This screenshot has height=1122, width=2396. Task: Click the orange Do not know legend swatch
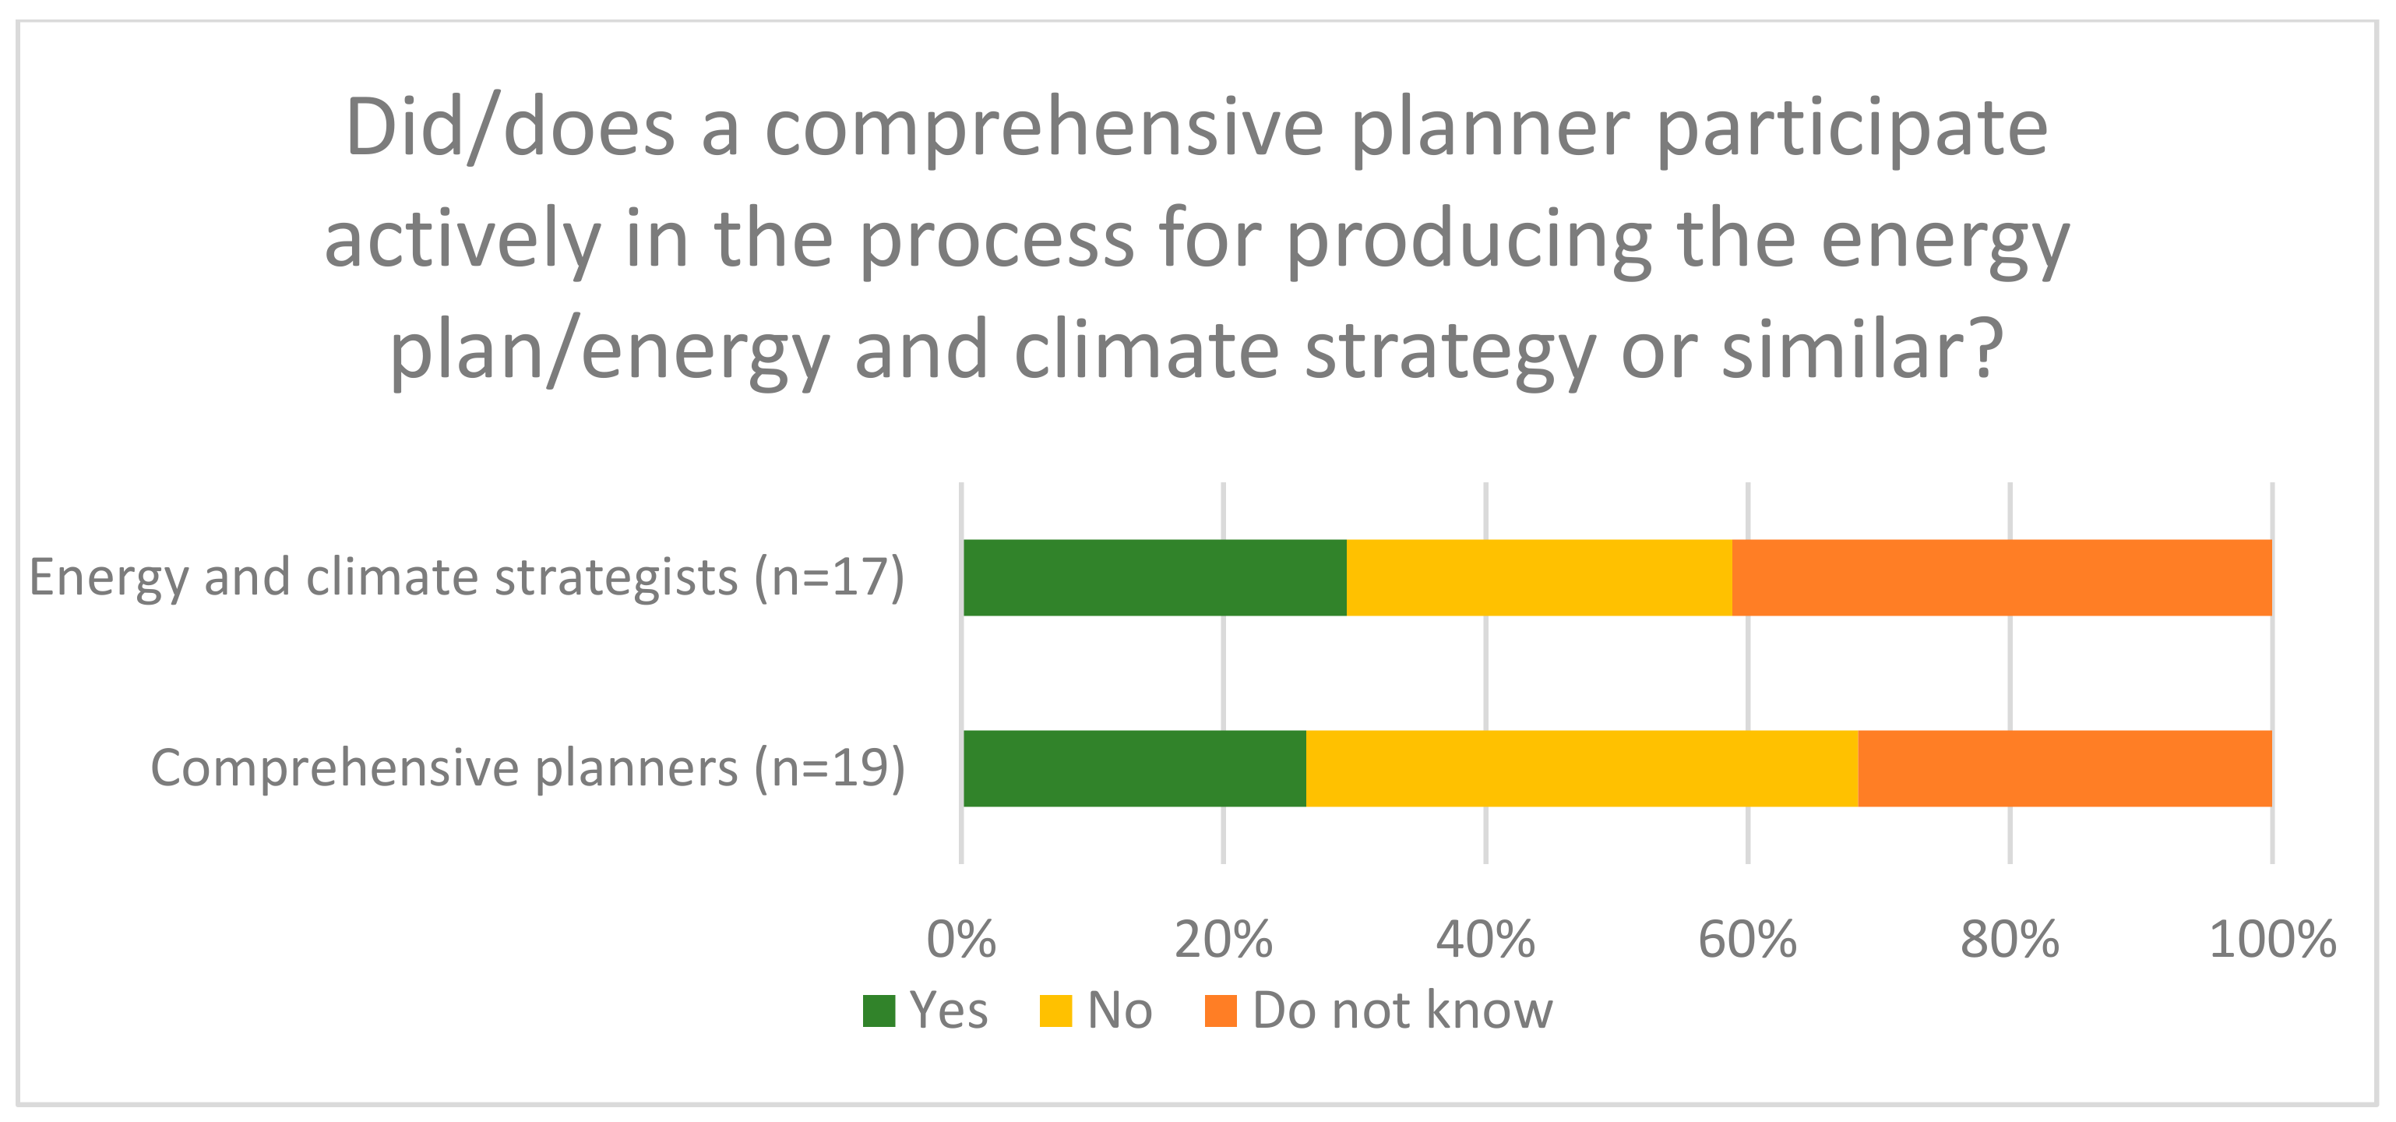point(1221,1011)
